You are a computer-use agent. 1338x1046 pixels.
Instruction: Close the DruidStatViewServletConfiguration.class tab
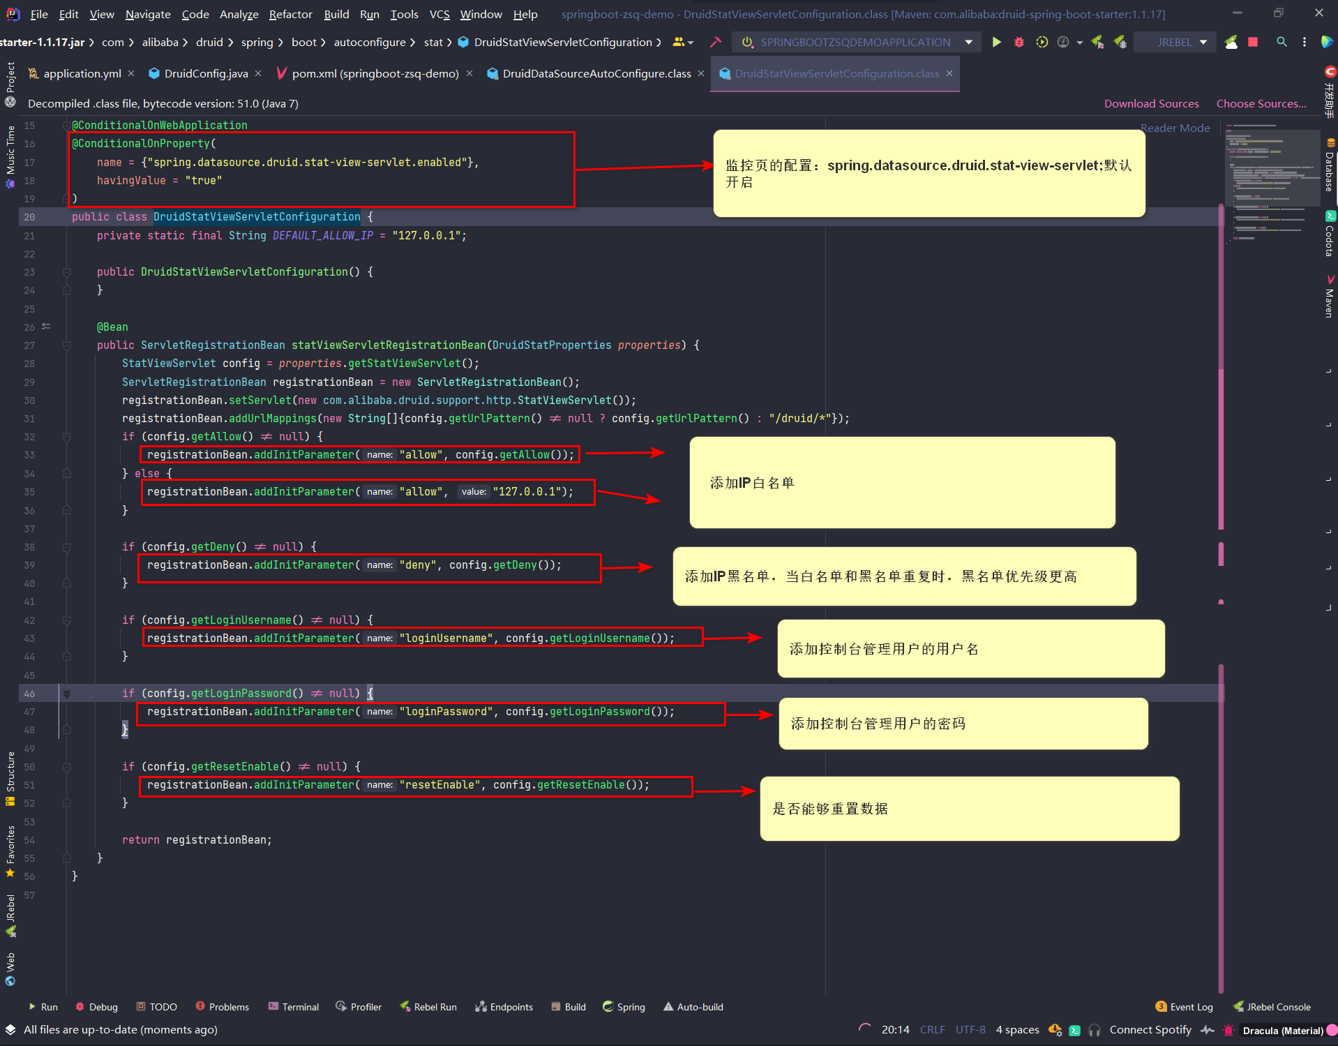pos(949,73)
